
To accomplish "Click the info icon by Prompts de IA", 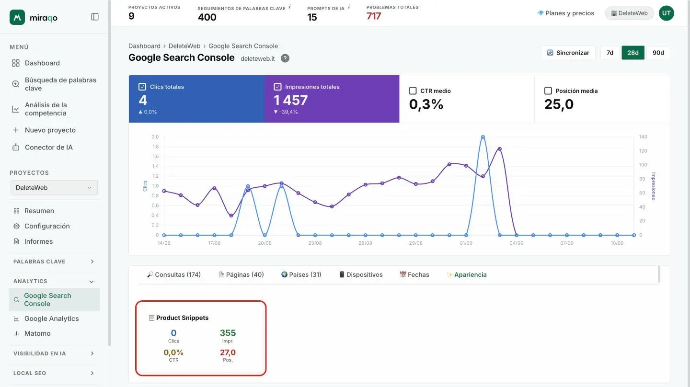I will [349, 7].
